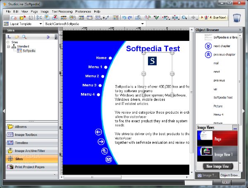Switch to the Object Browser bottom tab
Viewport: 248px width, 188px height.
tap(230, 175)
